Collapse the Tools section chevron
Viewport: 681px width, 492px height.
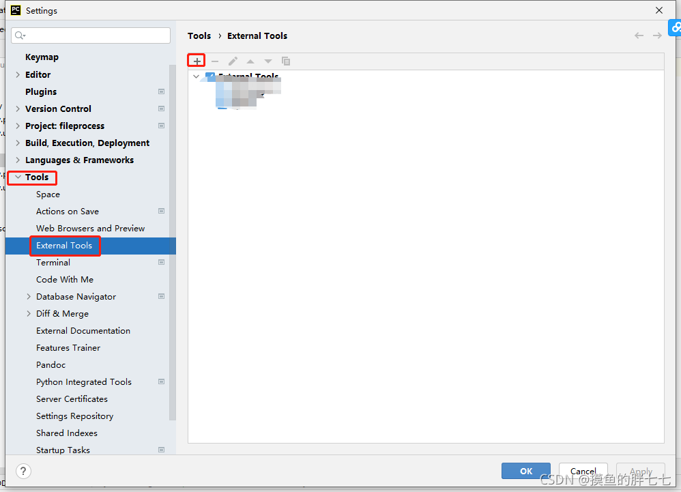coord(18,177)
